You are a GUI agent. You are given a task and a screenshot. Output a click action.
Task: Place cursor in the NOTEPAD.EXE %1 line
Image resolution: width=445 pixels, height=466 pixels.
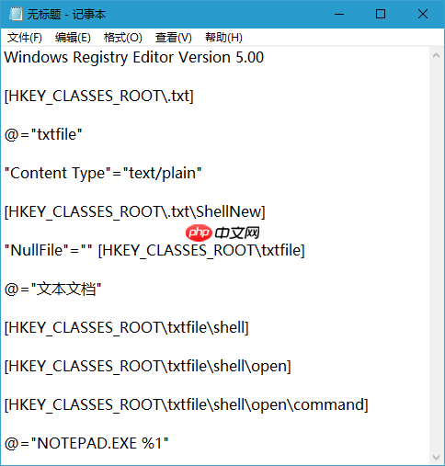[x=86, y=443]
